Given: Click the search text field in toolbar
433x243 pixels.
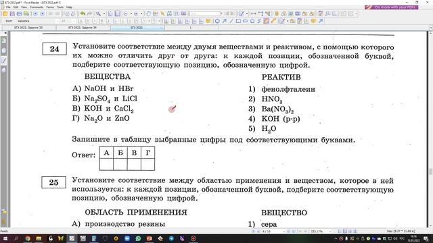Looking at the screenshot, I should [x=205, y=13].
